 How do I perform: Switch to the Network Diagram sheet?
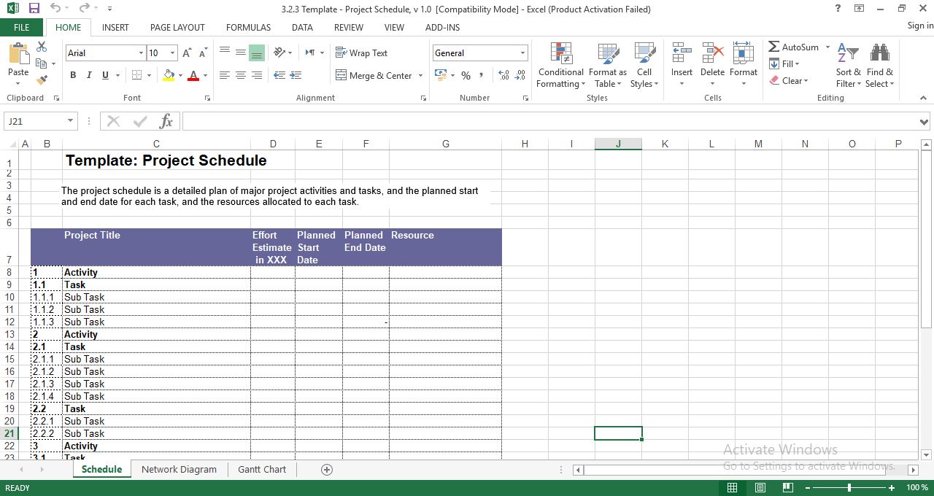point(179,469)
